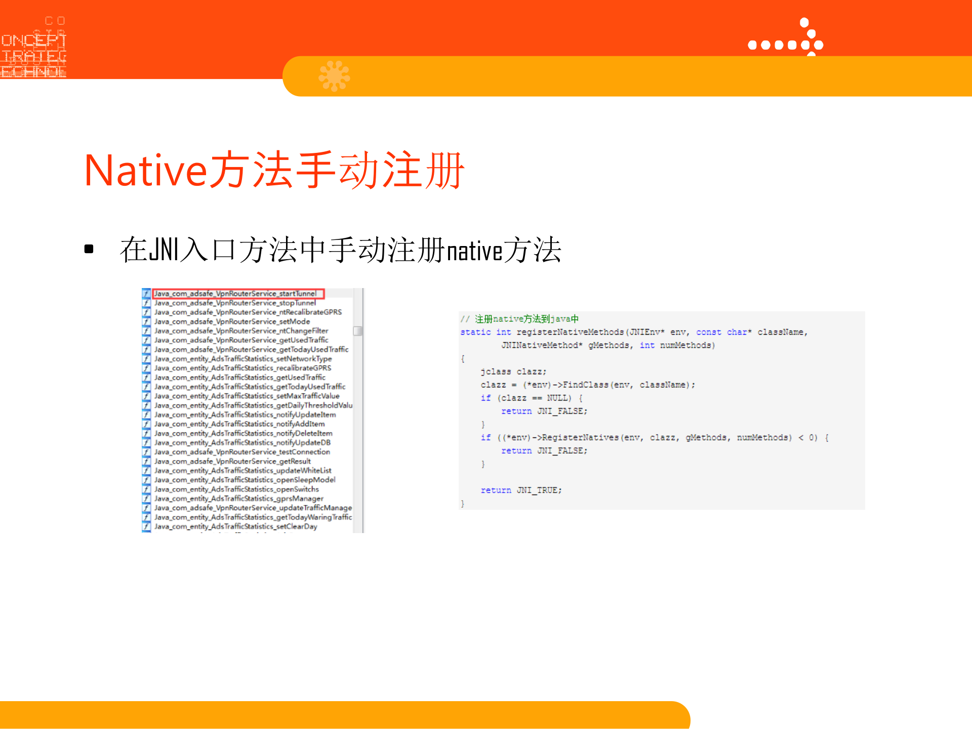
Task: Select the AdsTrafficStatistics_setMaxTrafficValue entry
Action: [245, 395]
